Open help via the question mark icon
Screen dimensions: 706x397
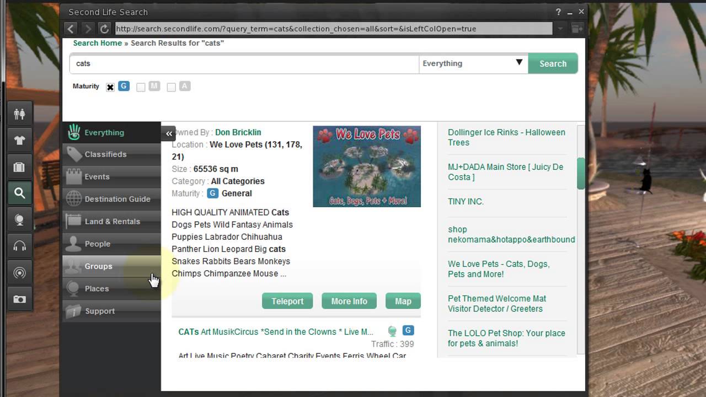tap(558, 12)
